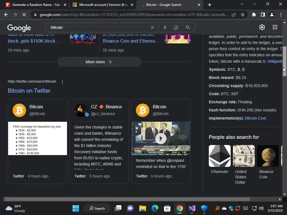Open Bitcoin on Twitter link
Image resolution: width=287 pixels, height=215 pixels.
(29, 91)
